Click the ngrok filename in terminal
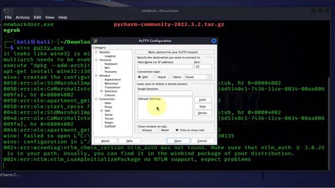Image resolution: width=335 pixels, height=188 pixels. point(12,30)
